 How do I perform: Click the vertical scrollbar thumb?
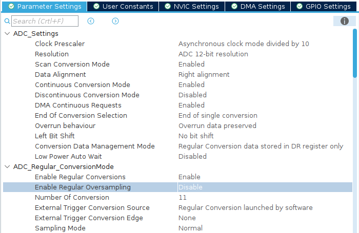point(355,53)
